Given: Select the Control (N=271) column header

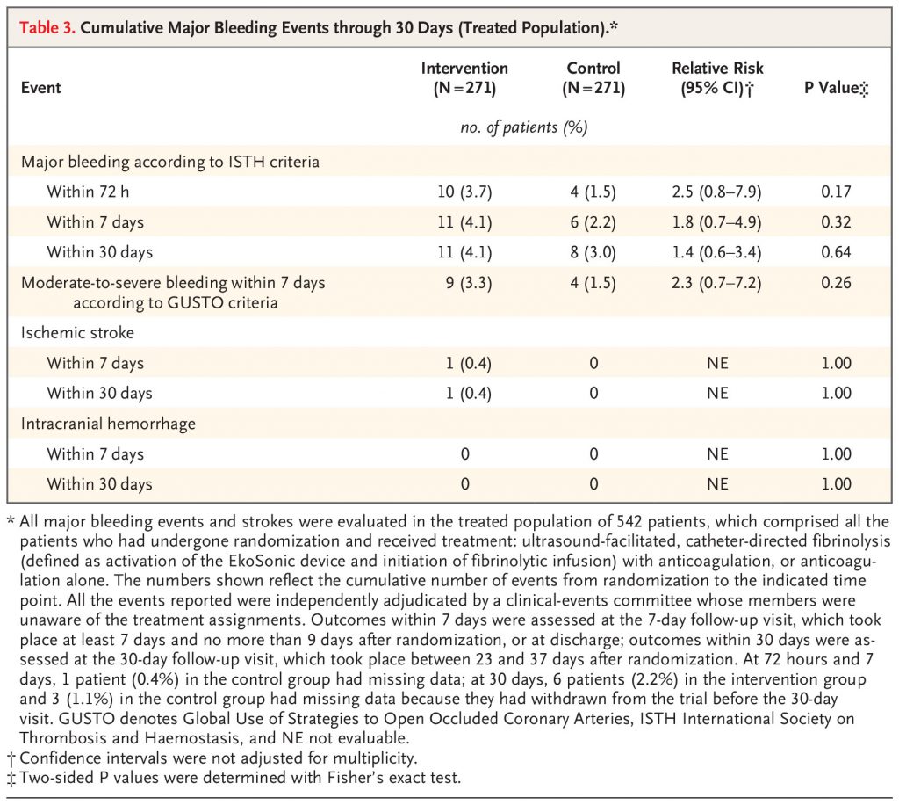Looking at the screenshot, I should coord(593,78).
